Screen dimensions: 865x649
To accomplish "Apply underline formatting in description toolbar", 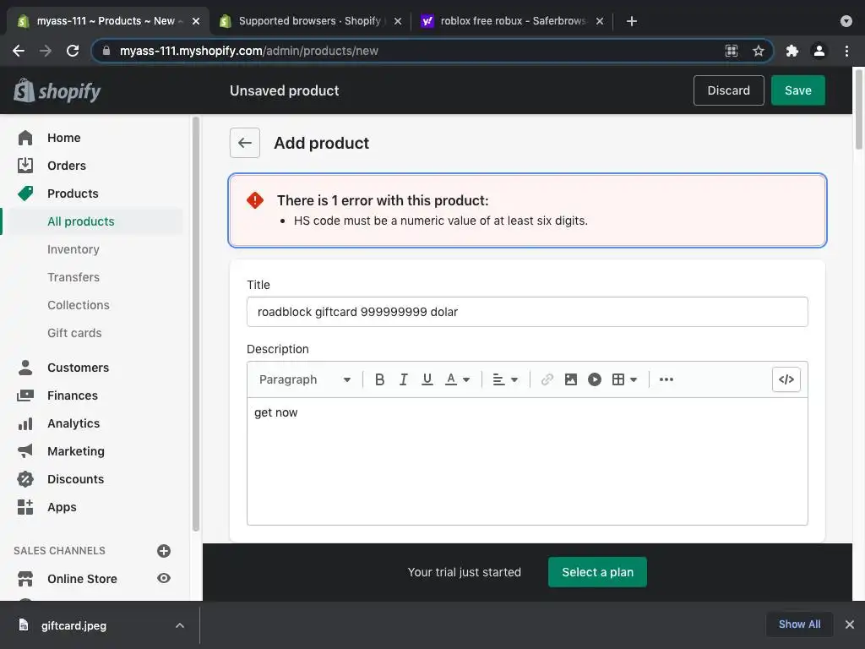I will click(427, 379).
